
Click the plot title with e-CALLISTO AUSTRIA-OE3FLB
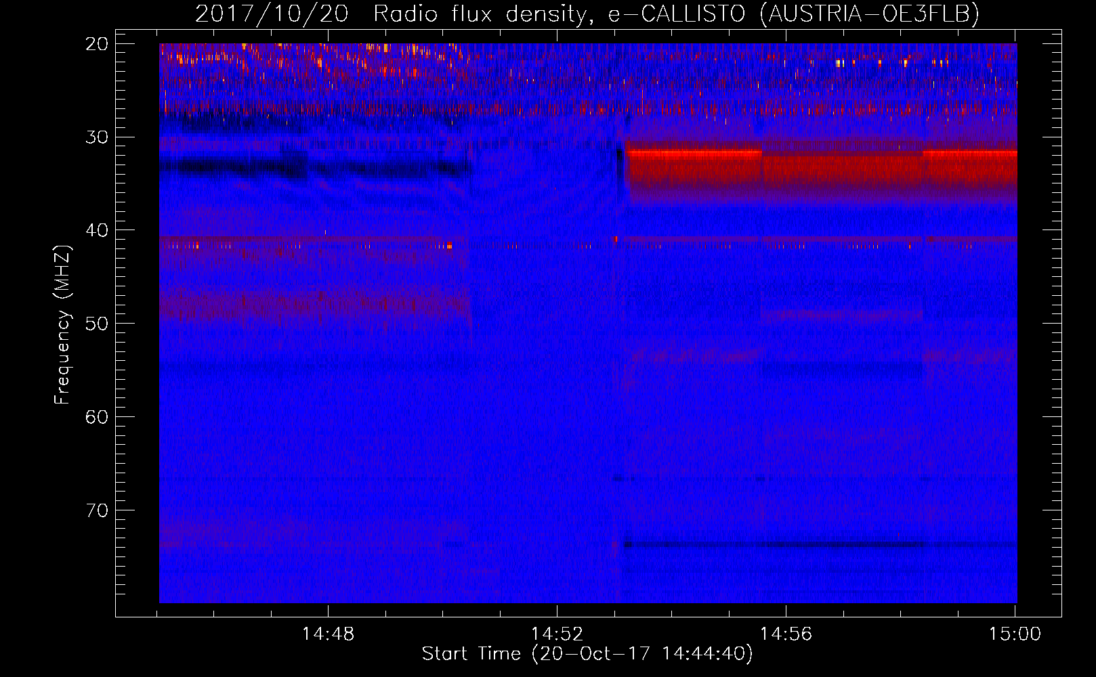point(587,14)
